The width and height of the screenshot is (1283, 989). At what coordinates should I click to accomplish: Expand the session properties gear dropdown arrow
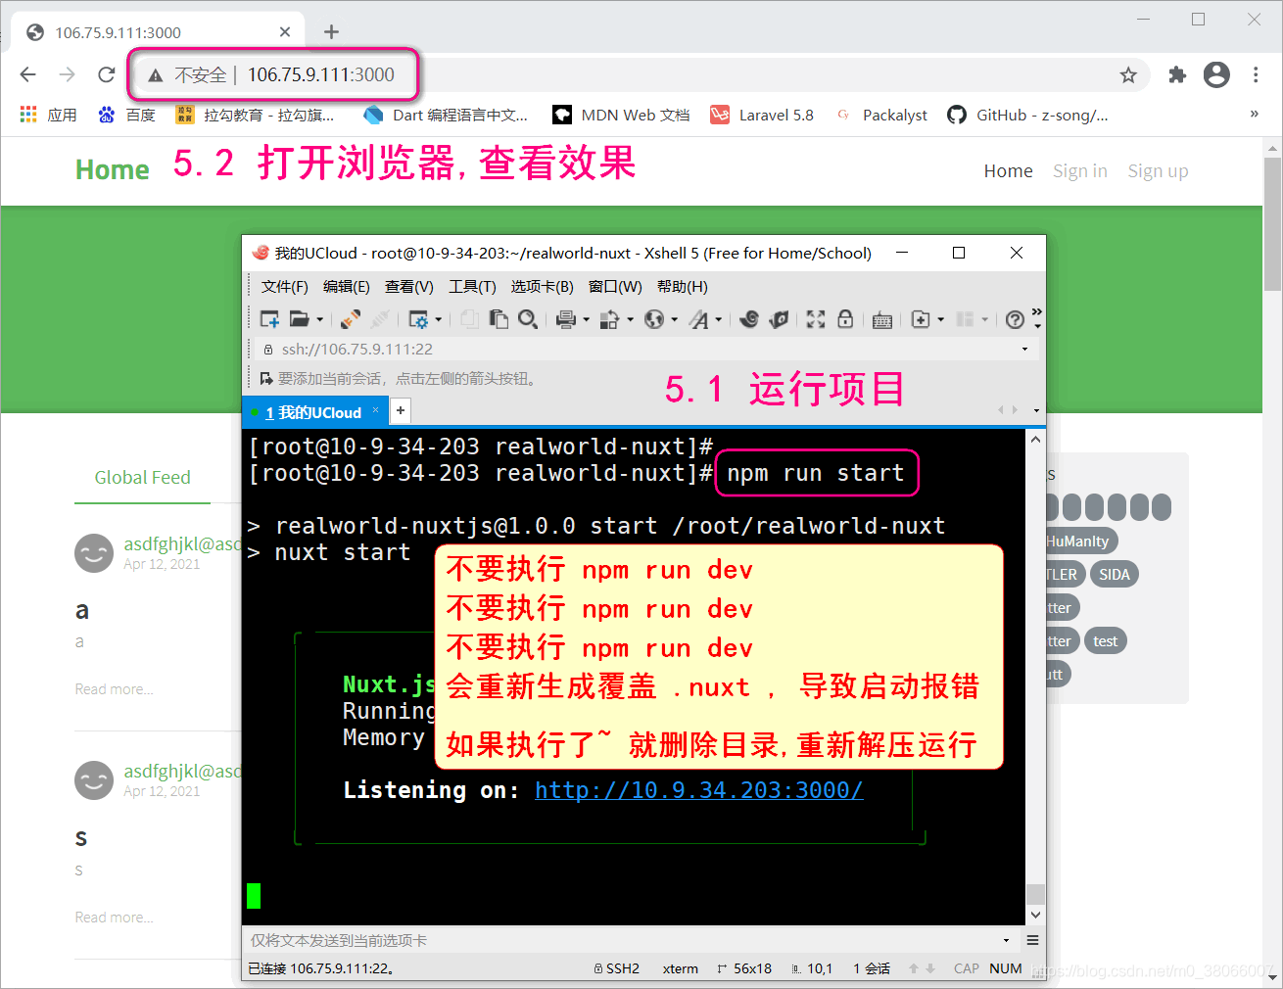pos(438,319)
